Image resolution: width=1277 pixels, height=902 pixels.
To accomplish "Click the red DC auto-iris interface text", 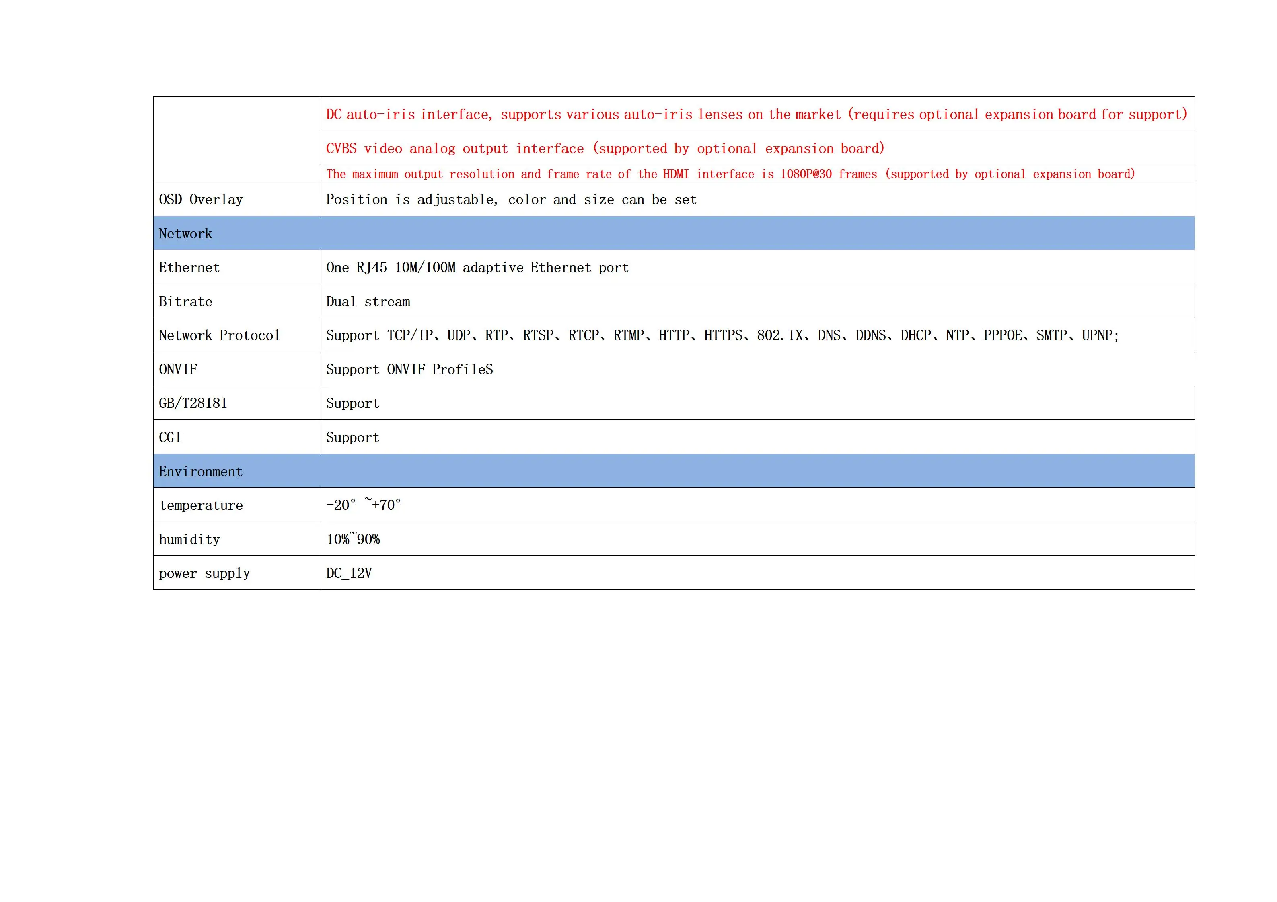I will (756, 115).
